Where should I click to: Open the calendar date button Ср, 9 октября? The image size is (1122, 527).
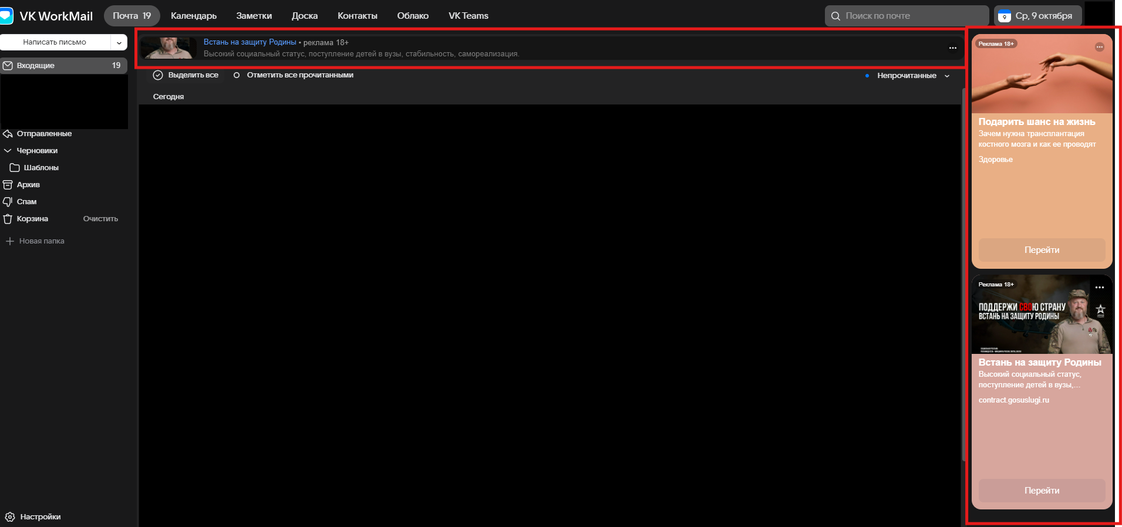[1037, 16]
